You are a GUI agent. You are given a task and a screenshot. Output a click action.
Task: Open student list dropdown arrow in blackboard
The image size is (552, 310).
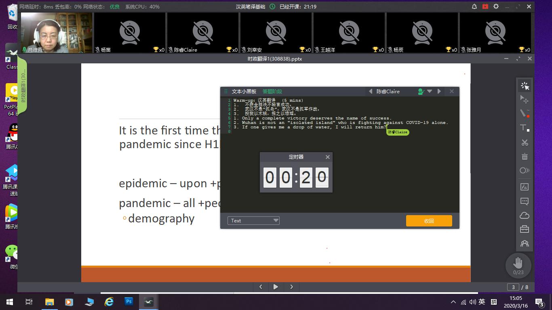pos(430,92)
